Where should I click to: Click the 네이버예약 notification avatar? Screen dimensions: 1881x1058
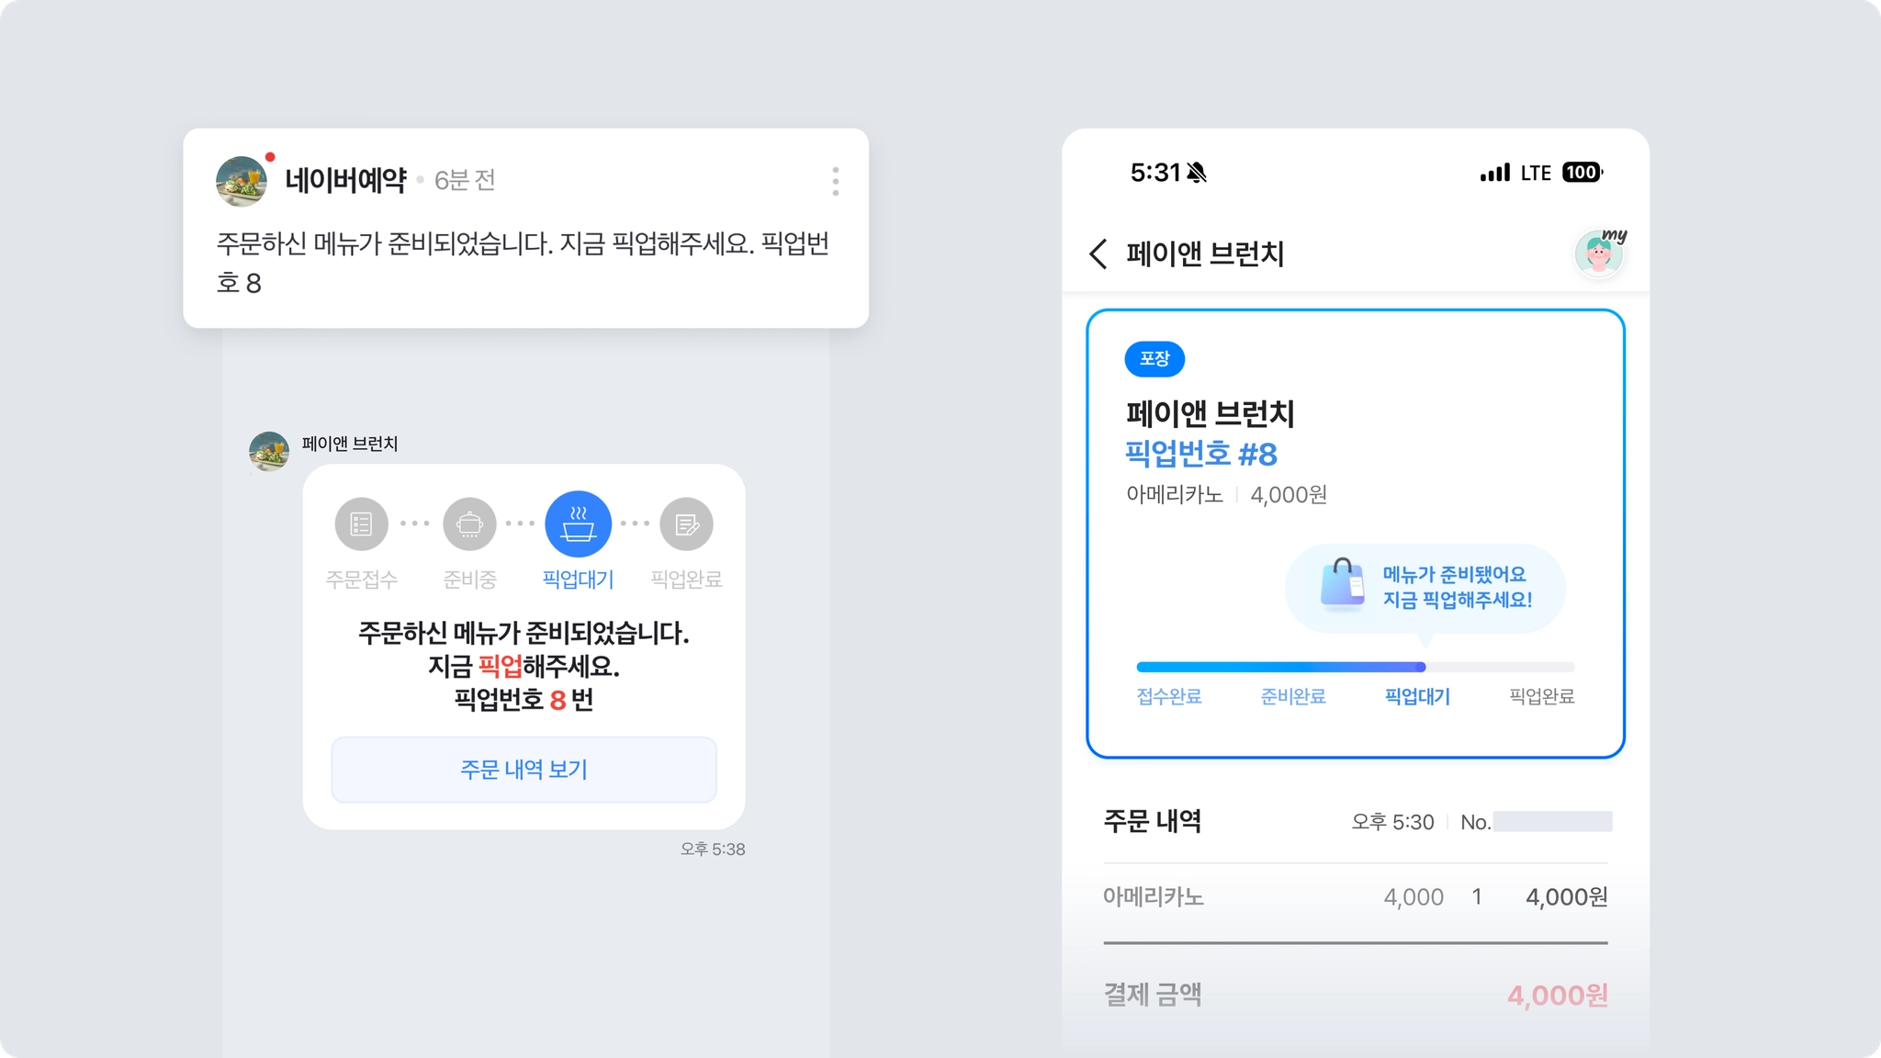tap(242, 181)
